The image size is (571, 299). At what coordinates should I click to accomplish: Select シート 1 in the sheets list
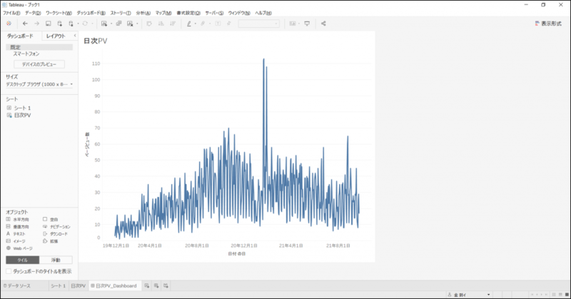22,108
